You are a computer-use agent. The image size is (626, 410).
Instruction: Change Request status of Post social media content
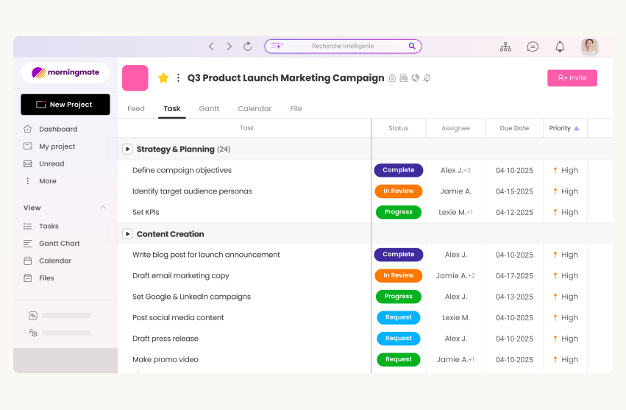(x=399, y=318)
